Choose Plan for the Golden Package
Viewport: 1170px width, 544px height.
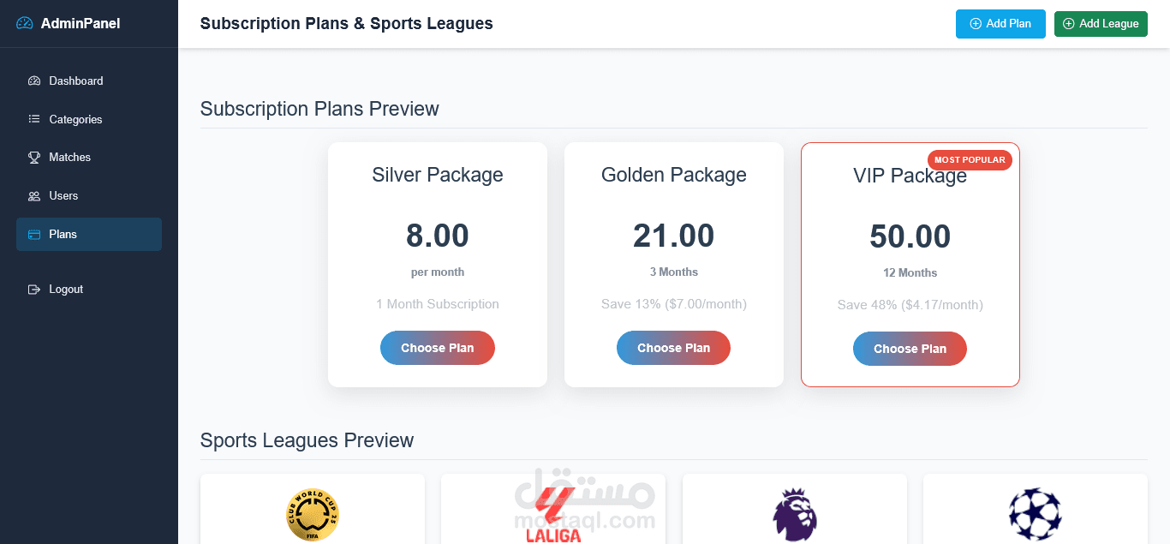674,348
